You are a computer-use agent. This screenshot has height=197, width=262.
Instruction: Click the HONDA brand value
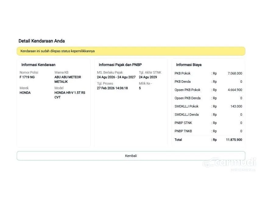click(25, 93)
